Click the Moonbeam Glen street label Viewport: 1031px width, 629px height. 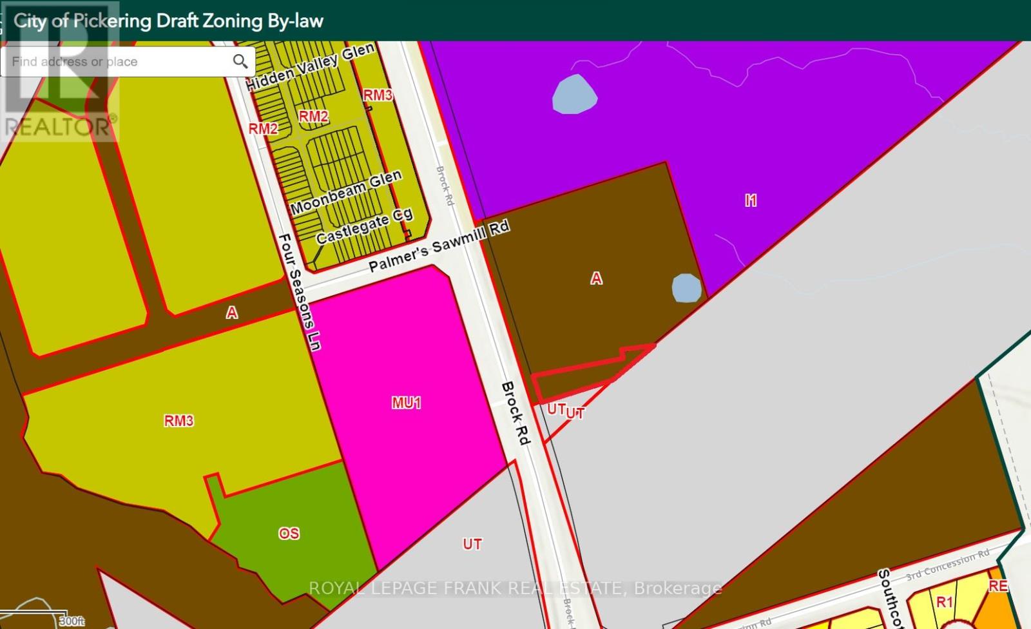coord(346,193)
